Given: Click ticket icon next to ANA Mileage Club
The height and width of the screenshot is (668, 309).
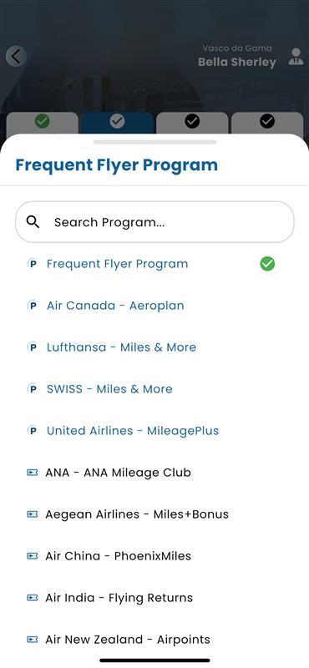Looking at the screenshot, I should click(x=32, y=473).
